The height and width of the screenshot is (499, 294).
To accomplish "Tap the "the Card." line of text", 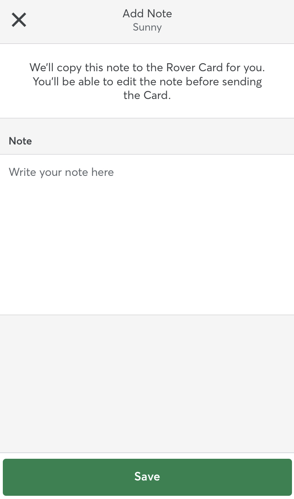I will pyautogui.click(x=147, y=96).
